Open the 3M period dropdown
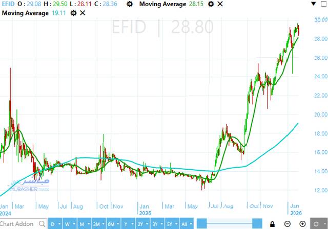The height and width of the screenshot is (229, 328). point(102,224)
